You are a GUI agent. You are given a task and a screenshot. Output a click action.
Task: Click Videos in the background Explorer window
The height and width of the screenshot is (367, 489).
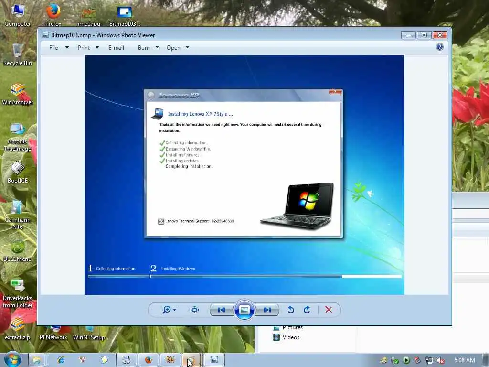[x=287, y=337]
